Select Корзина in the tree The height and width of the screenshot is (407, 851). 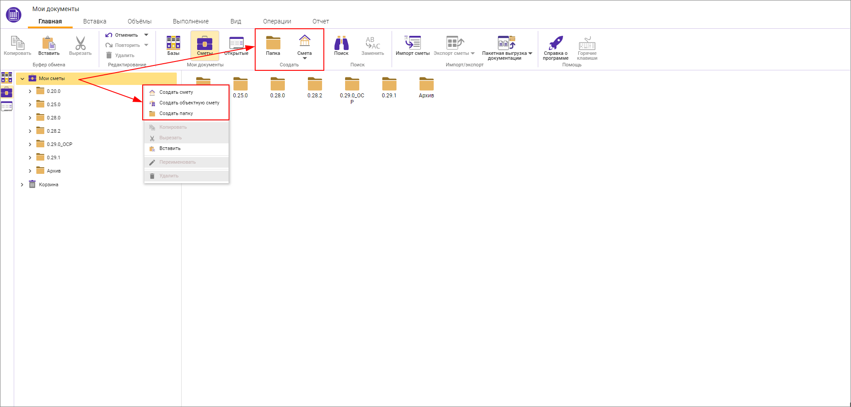tap(48, 184)
